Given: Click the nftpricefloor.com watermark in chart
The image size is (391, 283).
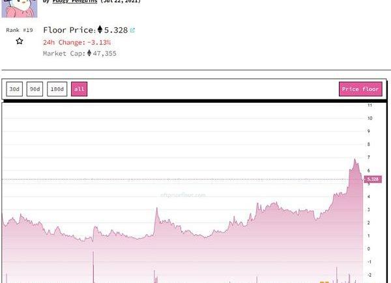Looking at the screenshot, I should [183, 195].
